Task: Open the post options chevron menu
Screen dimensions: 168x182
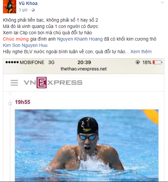Action: (x=162, y=2)
